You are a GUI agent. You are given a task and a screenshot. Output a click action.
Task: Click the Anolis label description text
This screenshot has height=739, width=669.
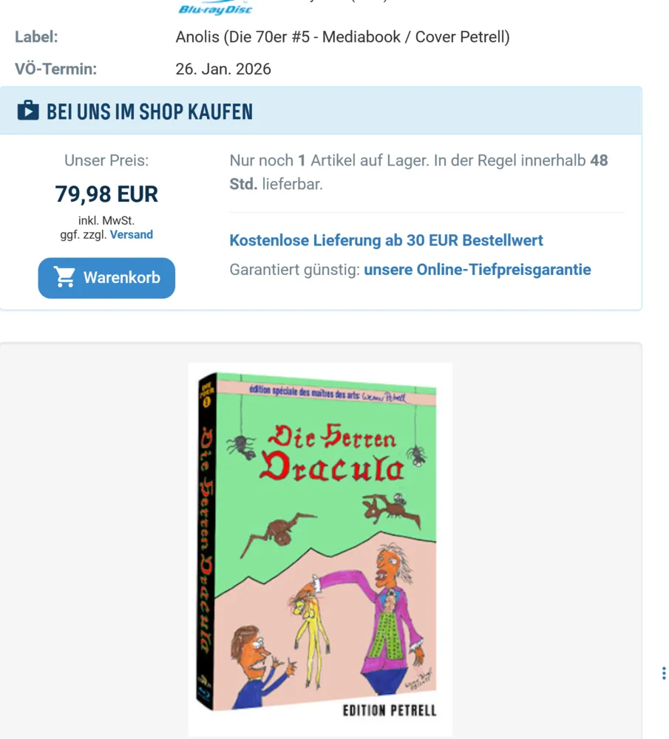(x=343, y=37)
